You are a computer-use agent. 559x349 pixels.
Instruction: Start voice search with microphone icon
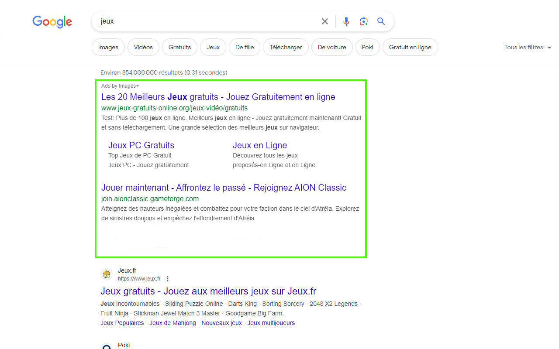pos(346,21)
